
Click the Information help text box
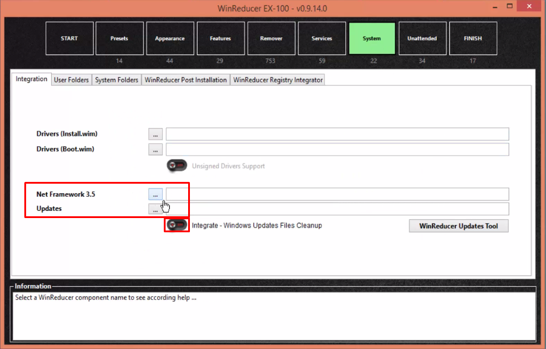click(274, 316)
